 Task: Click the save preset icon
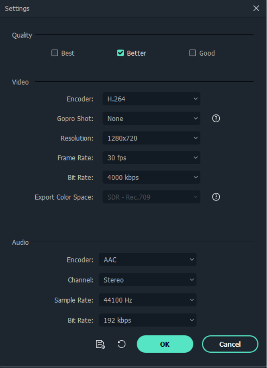tap(100, 344)
